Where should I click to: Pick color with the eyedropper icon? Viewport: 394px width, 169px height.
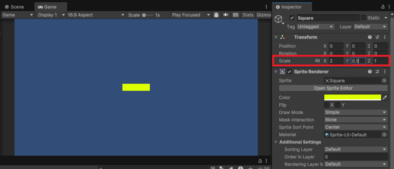[385, 98]
